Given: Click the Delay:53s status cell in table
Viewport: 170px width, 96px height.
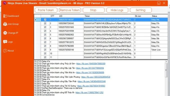Looking at the screenshot, I should click(159, 42).
